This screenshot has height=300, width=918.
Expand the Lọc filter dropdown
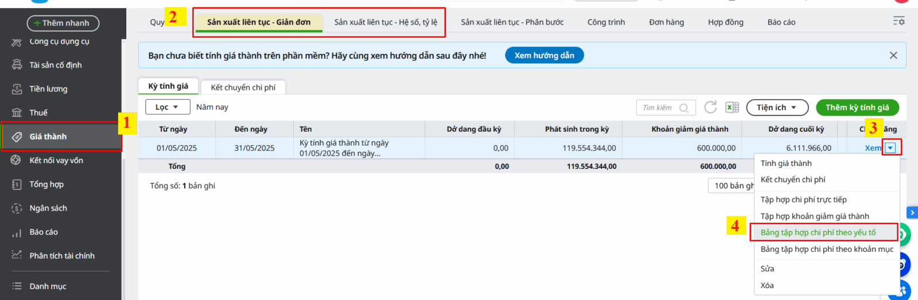pos(166,107)
